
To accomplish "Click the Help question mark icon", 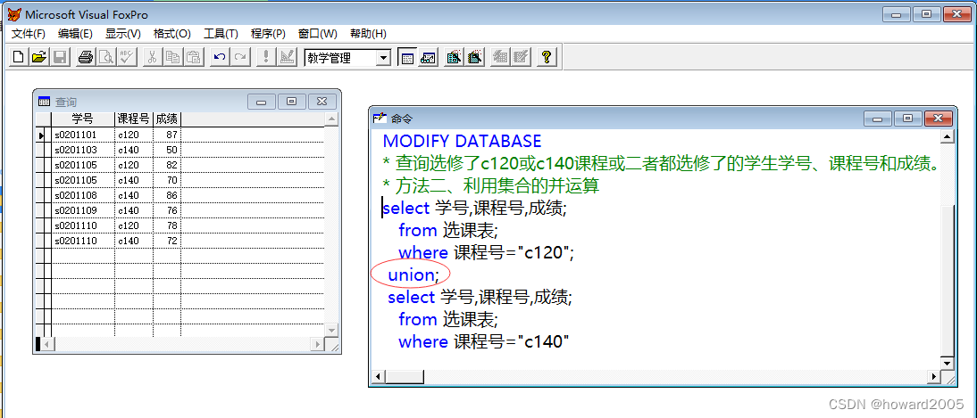I will point(547,57).
